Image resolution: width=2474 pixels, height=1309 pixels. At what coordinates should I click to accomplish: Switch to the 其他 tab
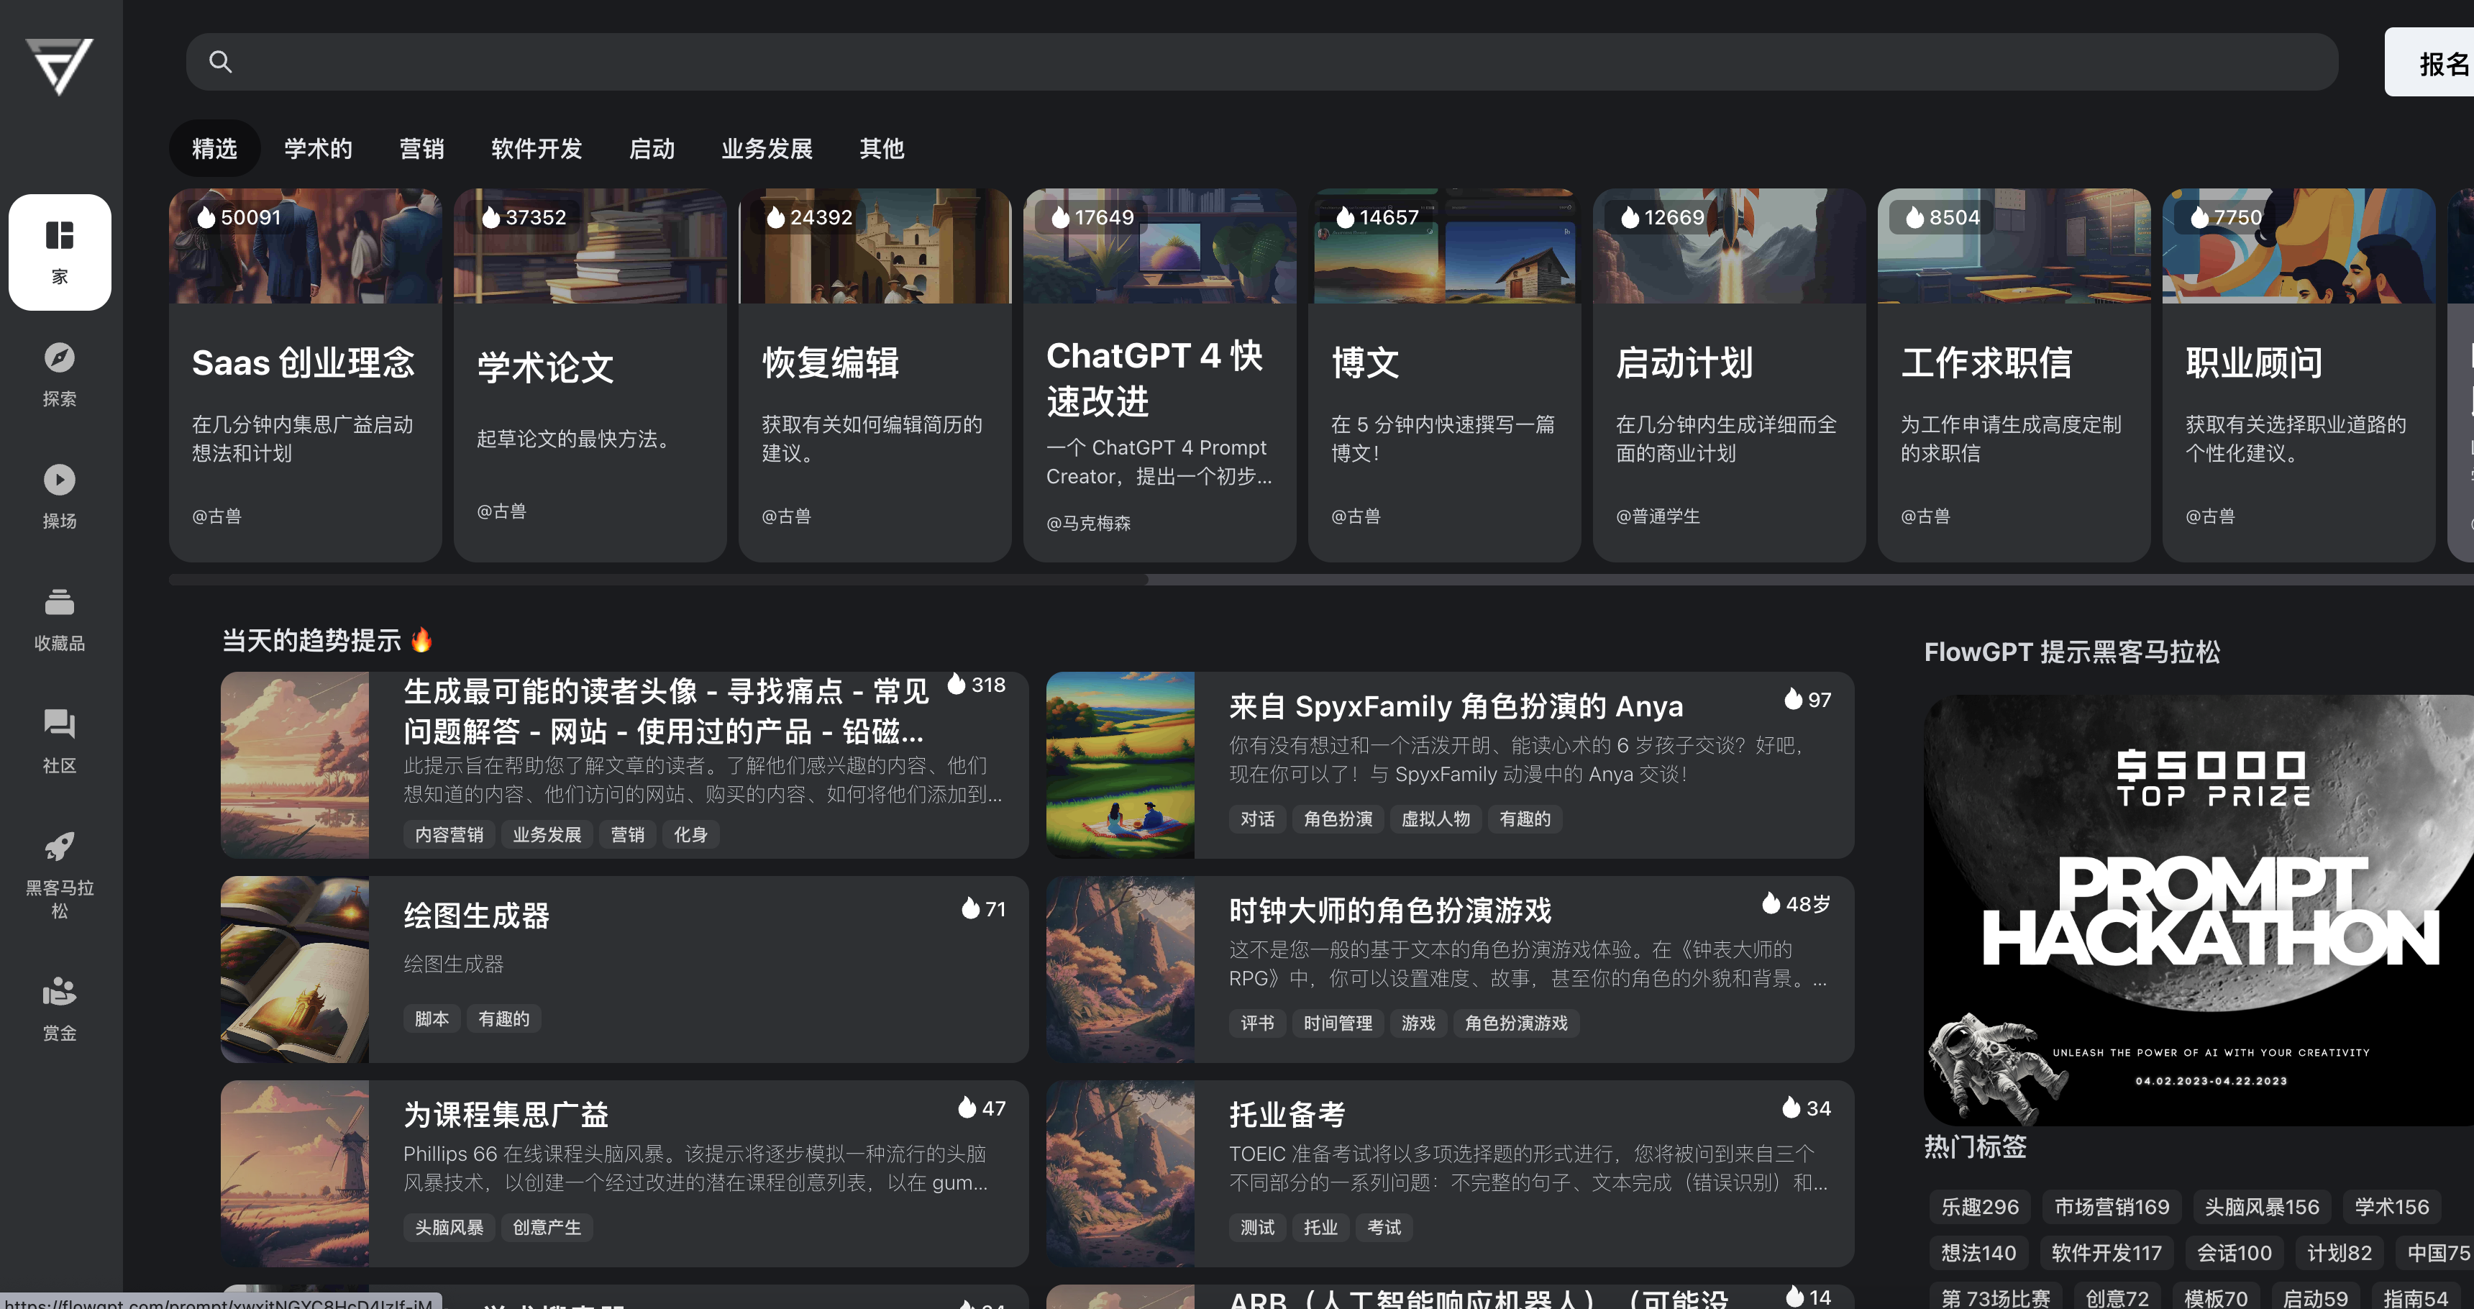pos(882,148)
